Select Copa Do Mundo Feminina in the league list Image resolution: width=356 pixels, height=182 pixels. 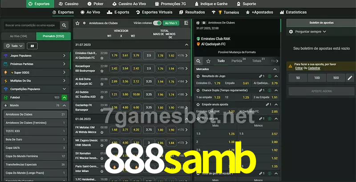pos(36,156)
